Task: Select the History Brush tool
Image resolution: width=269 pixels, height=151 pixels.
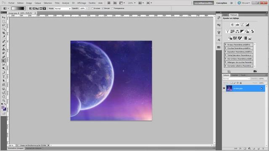Action: pos(4,53)
